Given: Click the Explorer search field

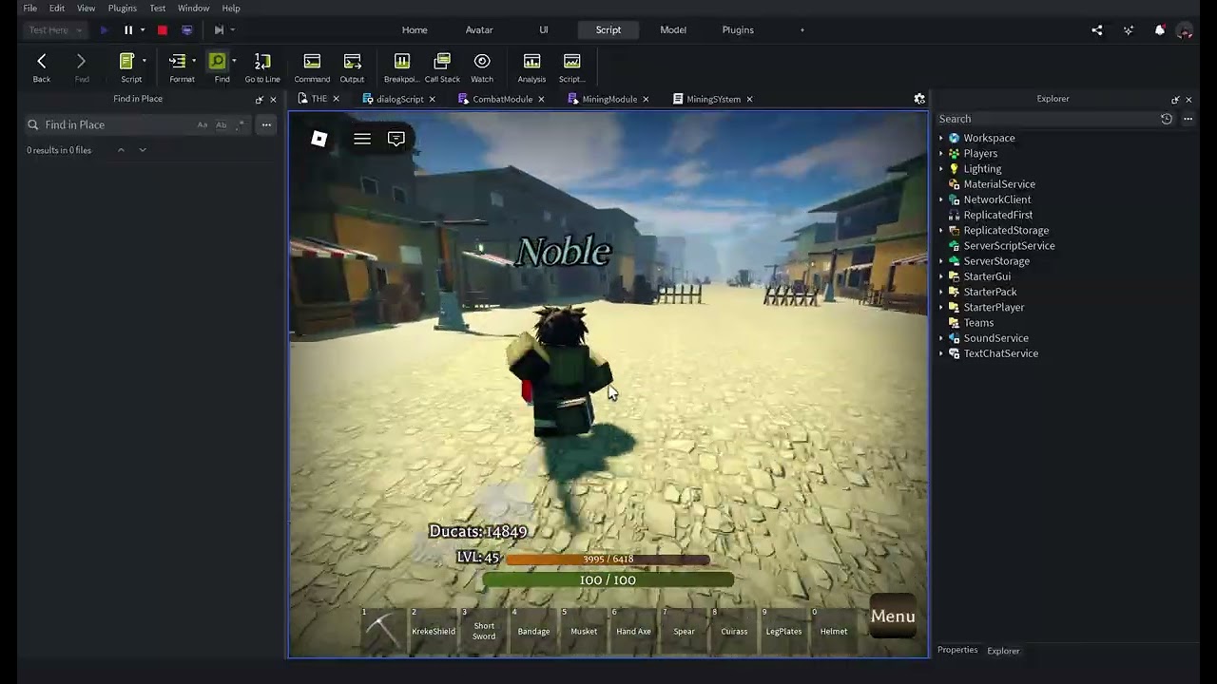Looking at the screenshot, I should click(1046, 119).
